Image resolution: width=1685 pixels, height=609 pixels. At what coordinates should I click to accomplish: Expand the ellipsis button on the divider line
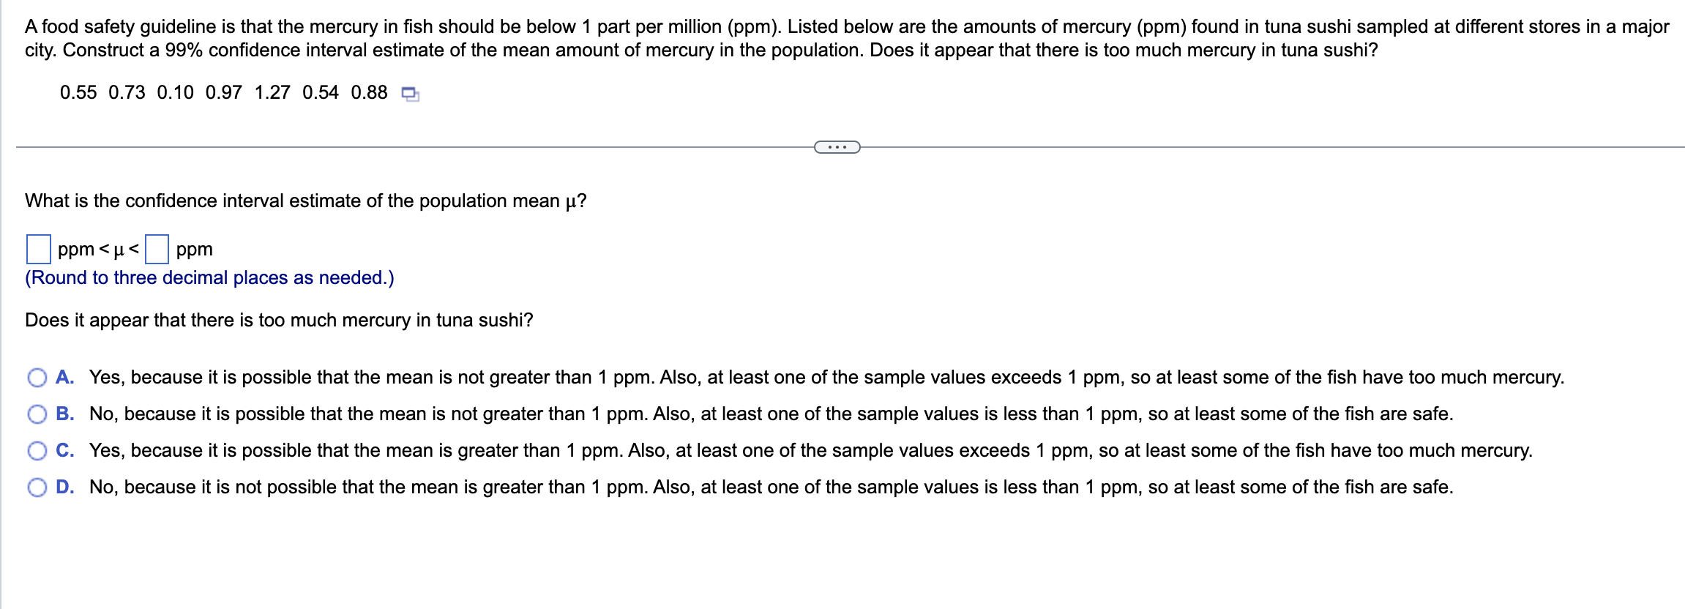point(837,147)
